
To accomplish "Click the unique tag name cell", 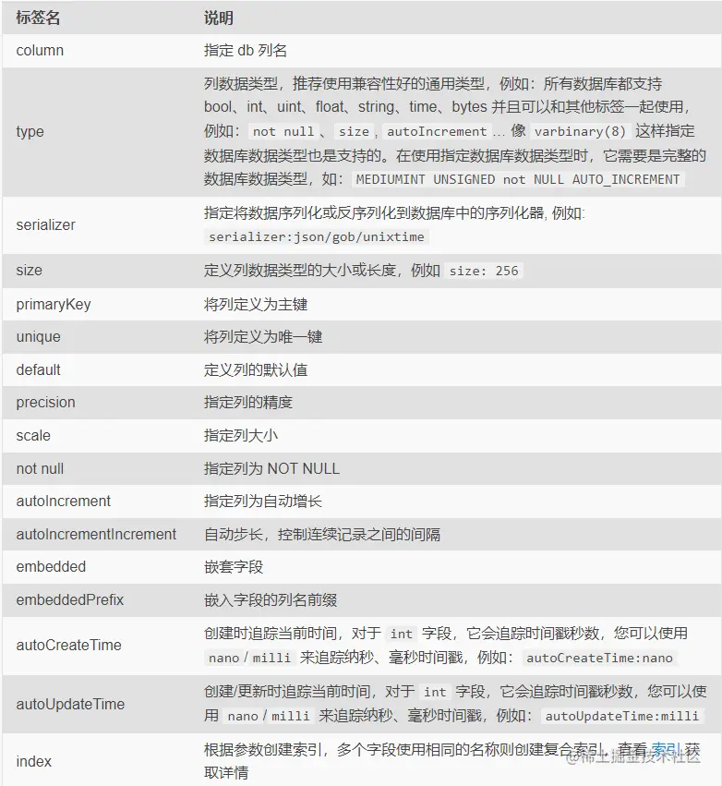I will 38,336.
